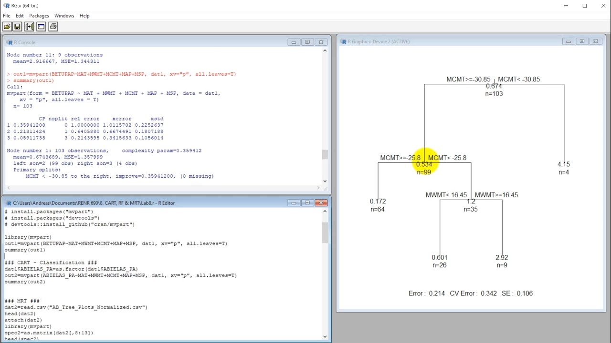Click editor line starting 'out1=mvpart(BETUPAP'
This screenshot has width=611, height=343.
click(116, 243)
